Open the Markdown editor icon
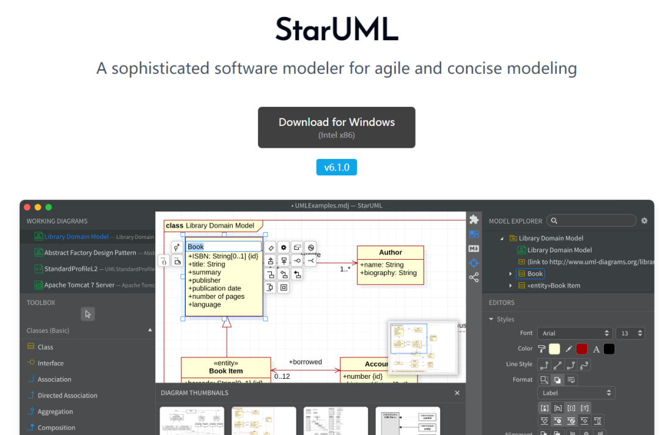The height and width of the screenshot is (435, 660). 474,248
